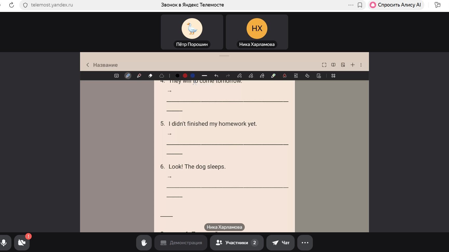Open page settings icon
The width and height of the screenshot is (449, 252).
343,65
